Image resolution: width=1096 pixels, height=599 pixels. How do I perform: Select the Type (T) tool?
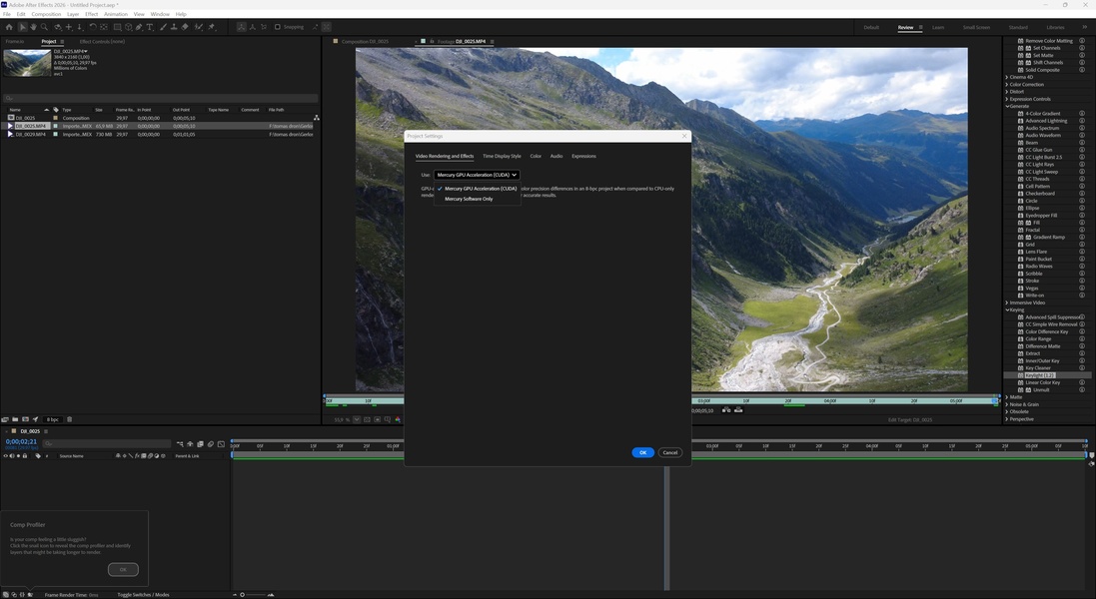pyautogui.click(x=150, y=27)
